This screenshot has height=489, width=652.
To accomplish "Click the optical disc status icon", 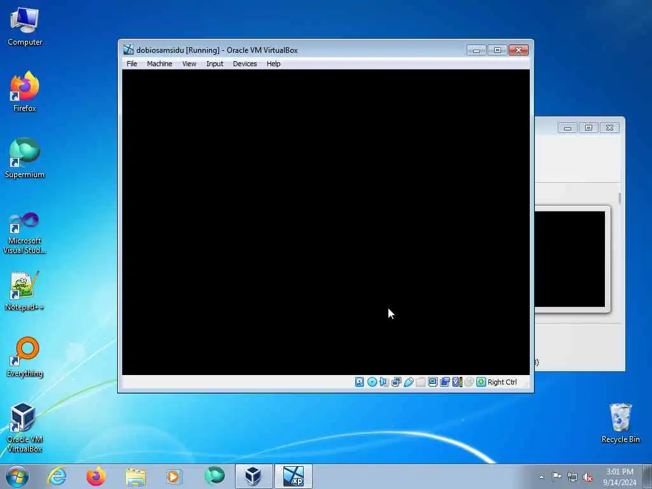I will (x=372, y=382).
